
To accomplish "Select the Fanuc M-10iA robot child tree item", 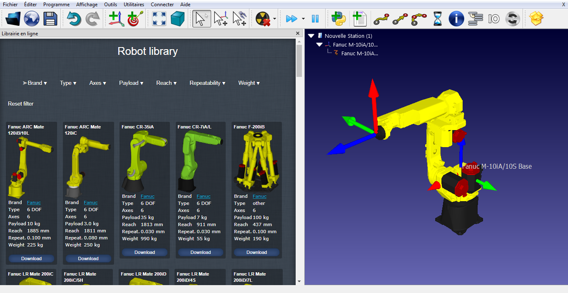I will point(359,53).
